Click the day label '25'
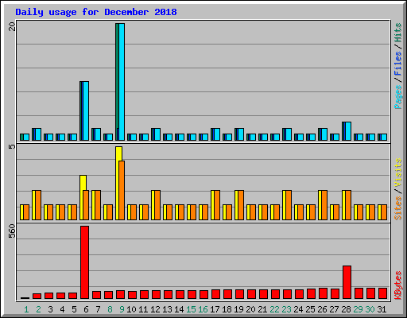 point(310,309)
